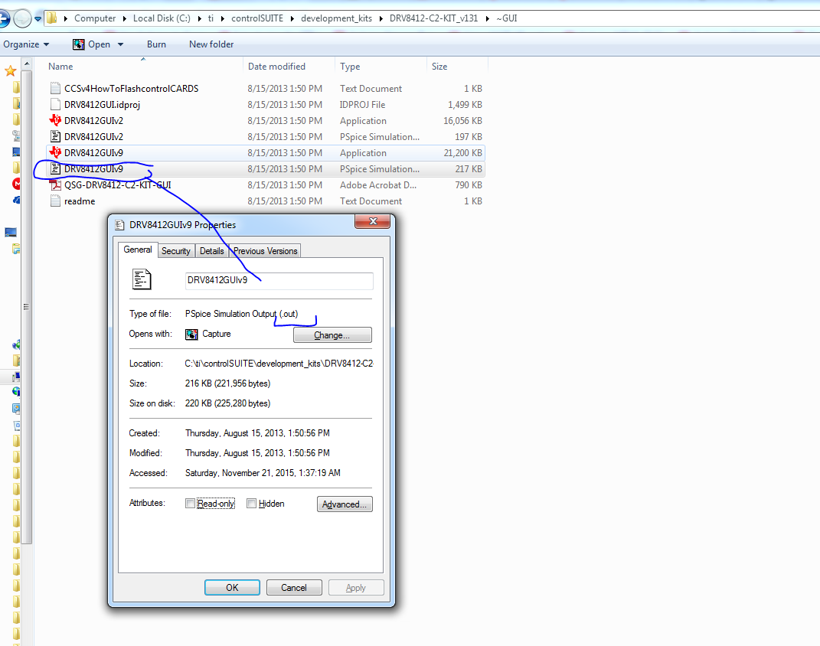
Task: Expand the breadcrumb arrow after ti
Action: tap(222, 18)
